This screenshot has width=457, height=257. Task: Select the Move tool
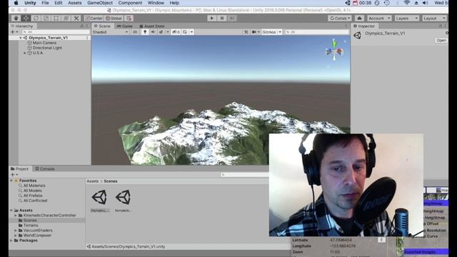[26, 19]
